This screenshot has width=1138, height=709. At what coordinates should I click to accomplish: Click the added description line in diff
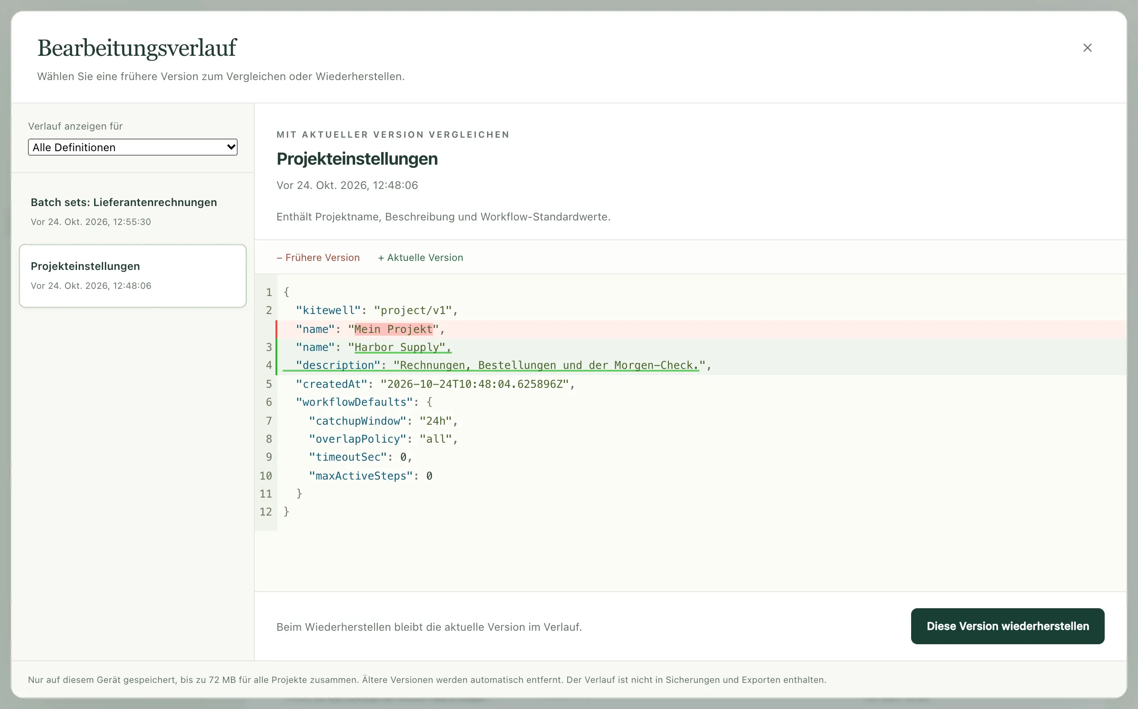pyautogui.click(x=701, y=366)
